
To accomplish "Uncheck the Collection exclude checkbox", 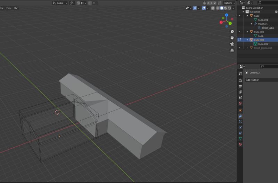I will click(x=276, y=12).
